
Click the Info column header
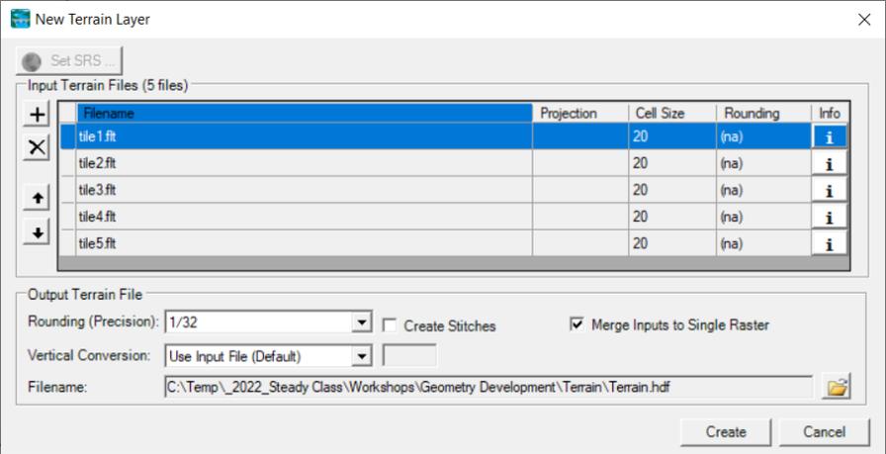tap(830, 113)
